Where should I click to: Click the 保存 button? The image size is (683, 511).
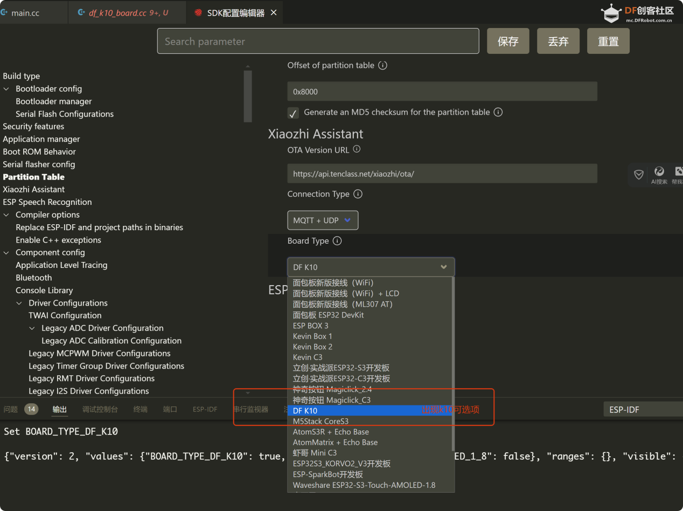pos(507,42)
